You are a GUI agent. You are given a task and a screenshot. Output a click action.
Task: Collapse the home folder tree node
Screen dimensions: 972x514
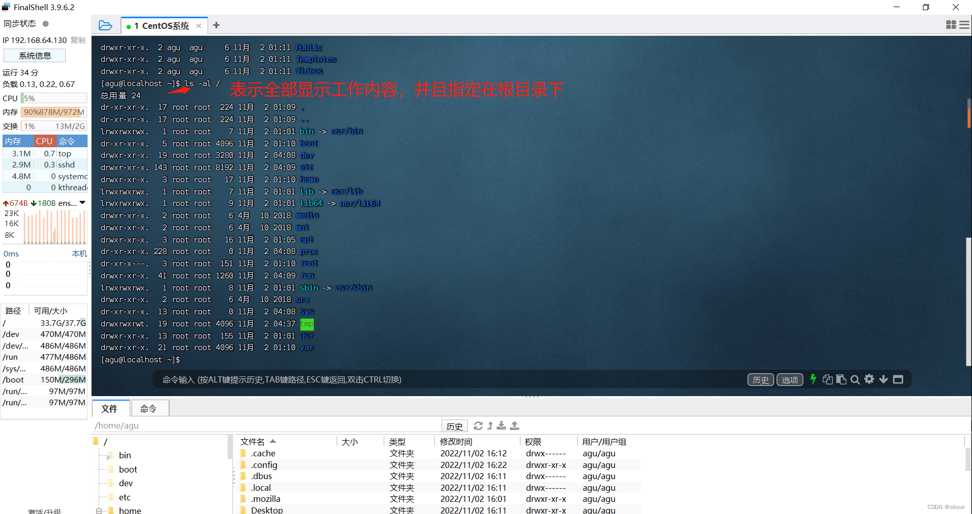(99, 510)
